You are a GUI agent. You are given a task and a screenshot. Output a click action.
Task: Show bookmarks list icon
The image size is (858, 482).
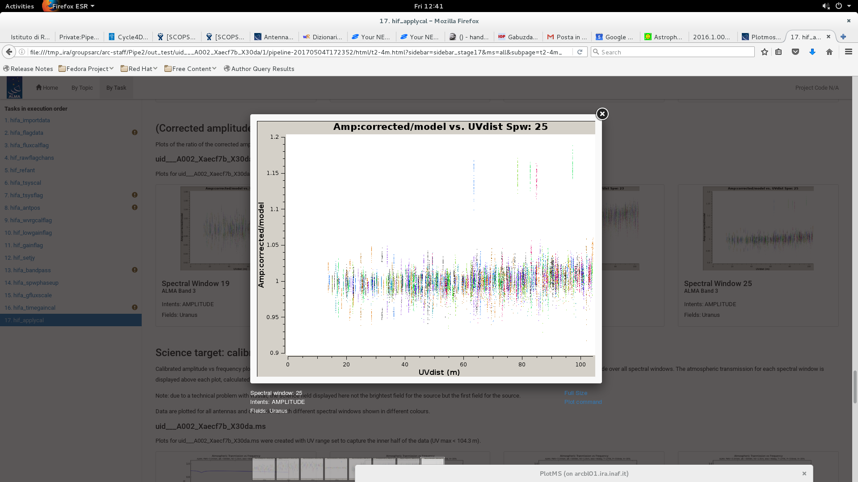(x=778, y=52)
